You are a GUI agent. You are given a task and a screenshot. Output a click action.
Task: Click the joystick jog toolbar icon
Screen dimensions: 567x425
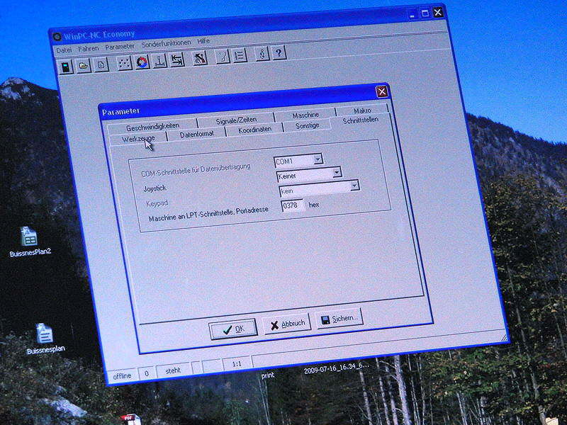pyautogui.click(x=159, y=61)
